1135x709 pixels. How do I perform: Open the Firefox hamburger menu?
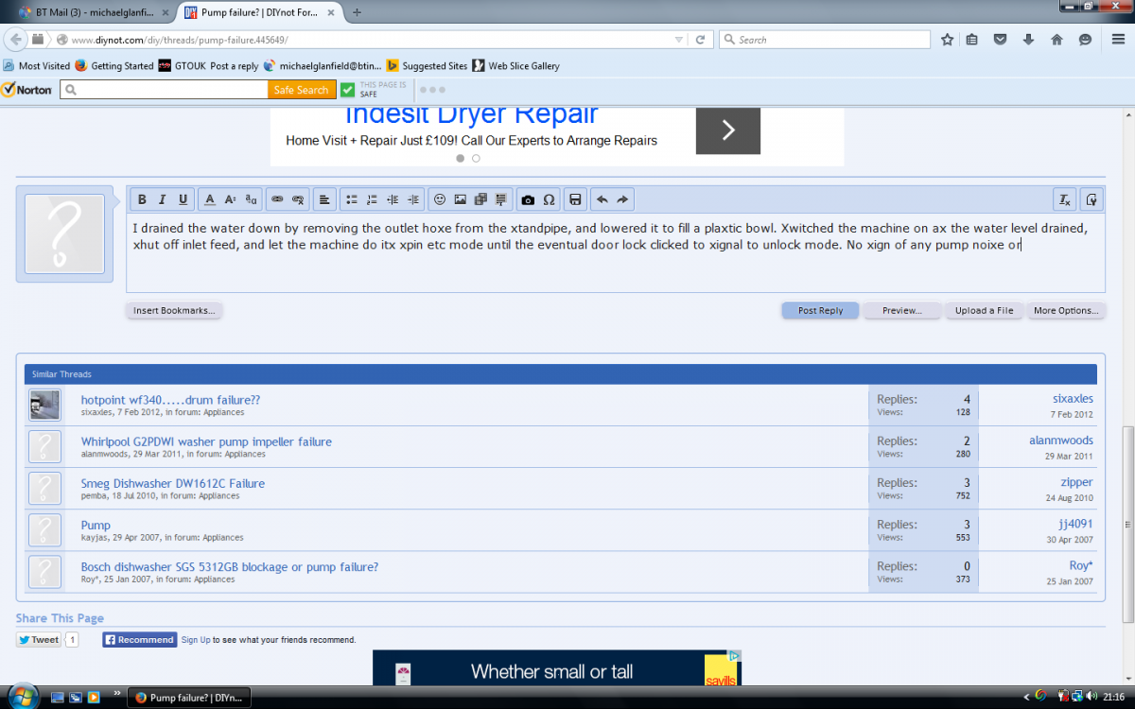click(1117, 40)
